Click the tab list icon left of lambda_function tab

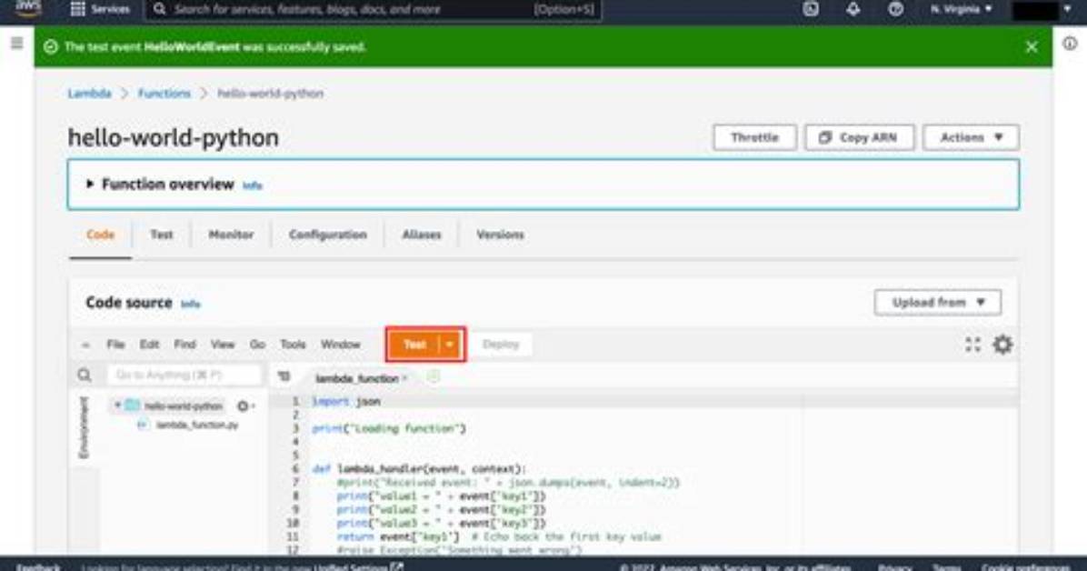click(x=284, y=376)
